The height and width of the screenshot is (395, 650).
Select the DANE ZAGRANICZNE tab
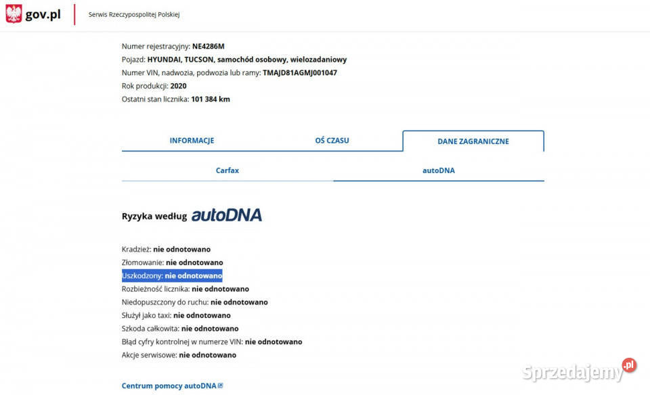pos(473,141)
